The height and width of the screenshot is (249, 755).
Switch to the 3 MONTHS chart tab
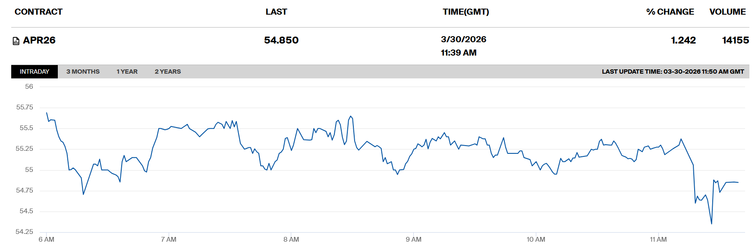(83, 72)
